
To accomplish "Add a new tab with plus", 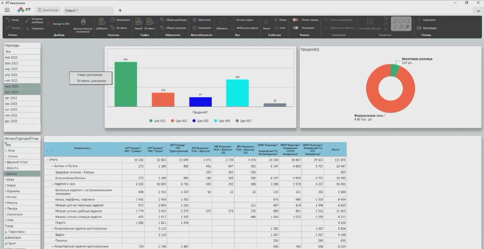I will [120, 10].
